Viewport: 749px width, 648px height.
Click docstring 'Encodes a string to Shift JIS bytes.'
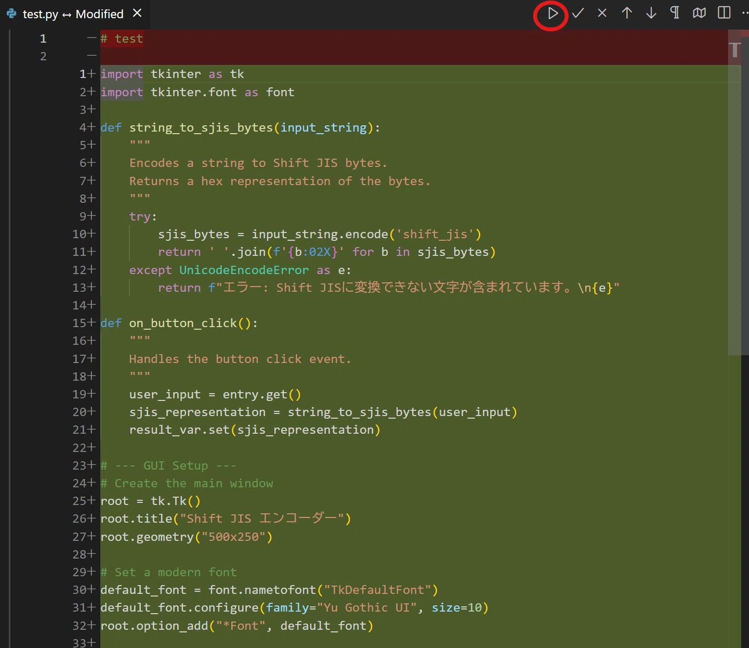(258, 163)
